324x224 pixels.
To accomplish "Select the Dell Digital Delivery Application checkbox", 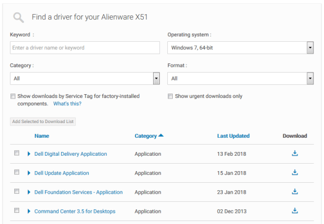I will tap(17, 153).
